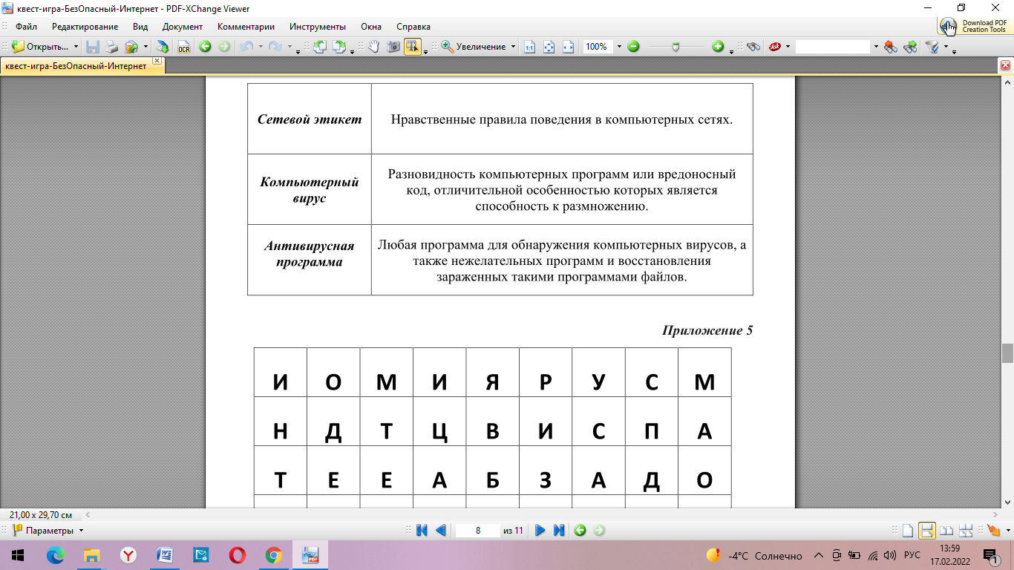
Task: Click the green zoom in plus button
Action: coord(718,47)
